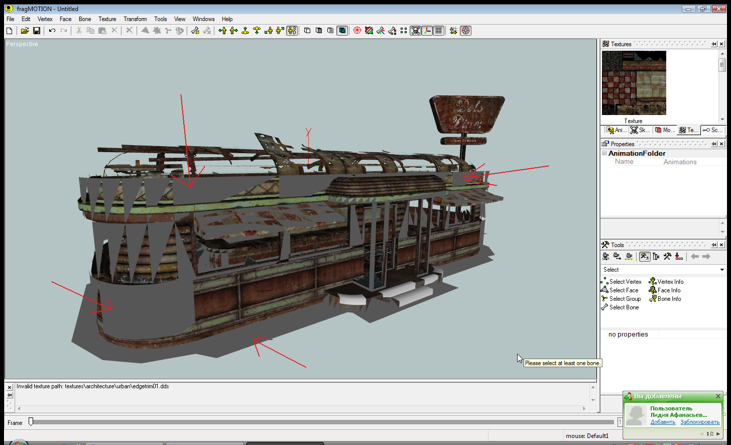Switch to the Sk... skeleton tab

click(x=640, y=130)
